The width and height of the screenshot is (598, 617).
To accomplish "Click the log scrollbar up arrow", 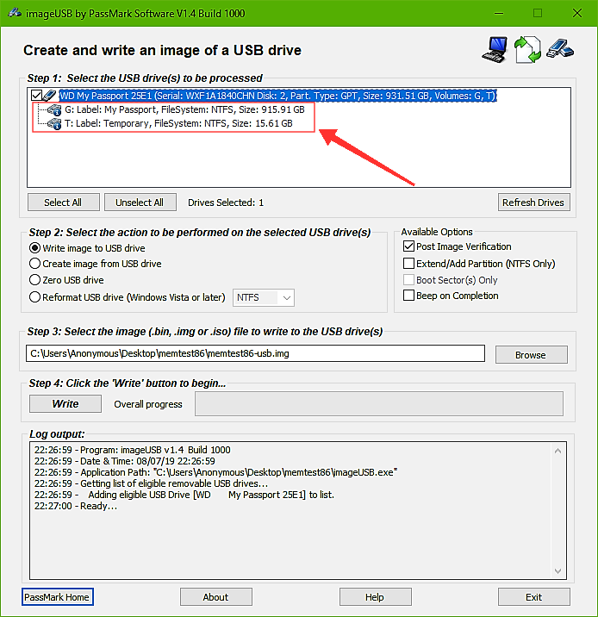I will [558, 451].
